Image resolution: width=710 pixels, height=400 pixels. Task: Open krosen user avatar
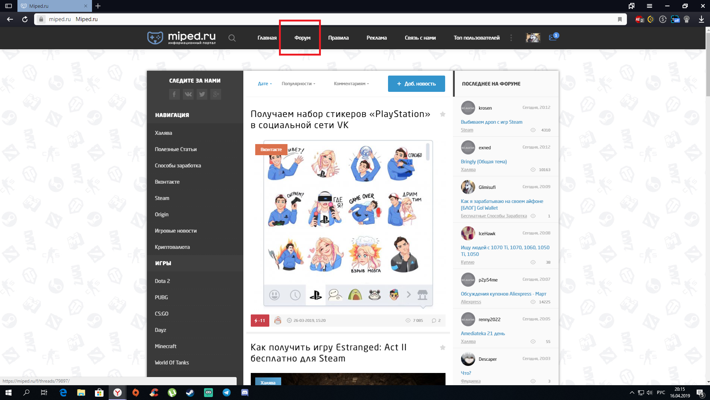coord(468,108)
